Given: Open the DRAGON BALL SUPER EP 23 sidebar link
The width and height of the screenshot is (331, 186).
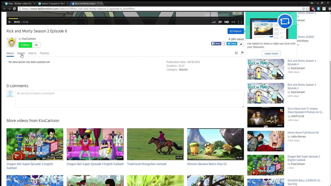Looking at the screenshot, I should coord(304,182).
